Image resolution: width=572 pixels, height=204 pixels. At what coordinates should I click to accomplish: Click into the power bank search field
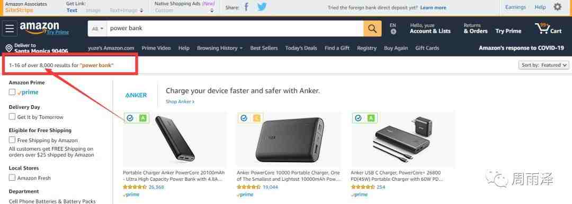[235, 29]
